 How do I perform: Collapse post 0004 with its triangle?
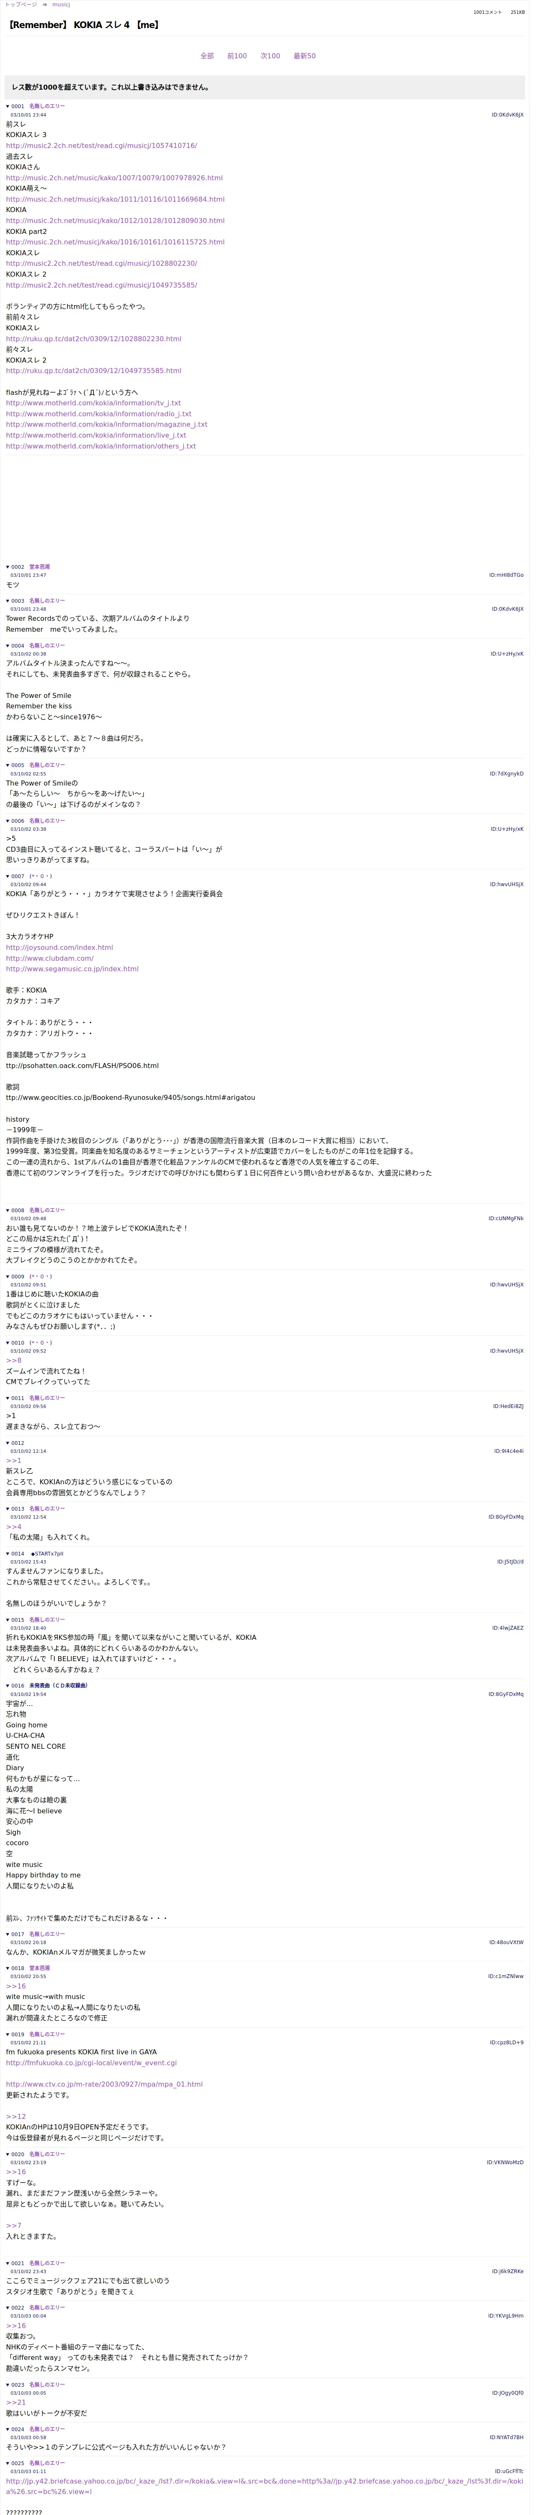tap(8, 646)
